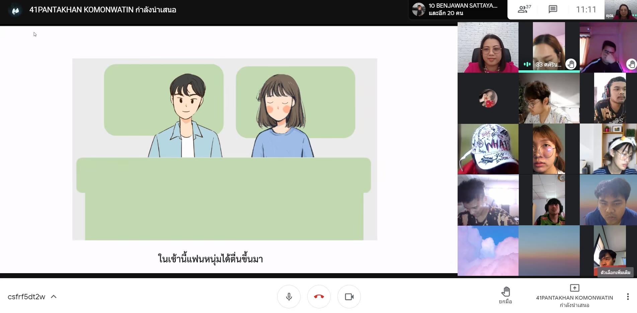Open the participants list showing 37
Viewport: 637px width, 313px height.
point(524,9)
